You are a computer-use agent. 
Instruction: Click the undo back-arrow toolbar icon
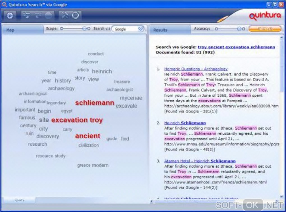point(27,15)
